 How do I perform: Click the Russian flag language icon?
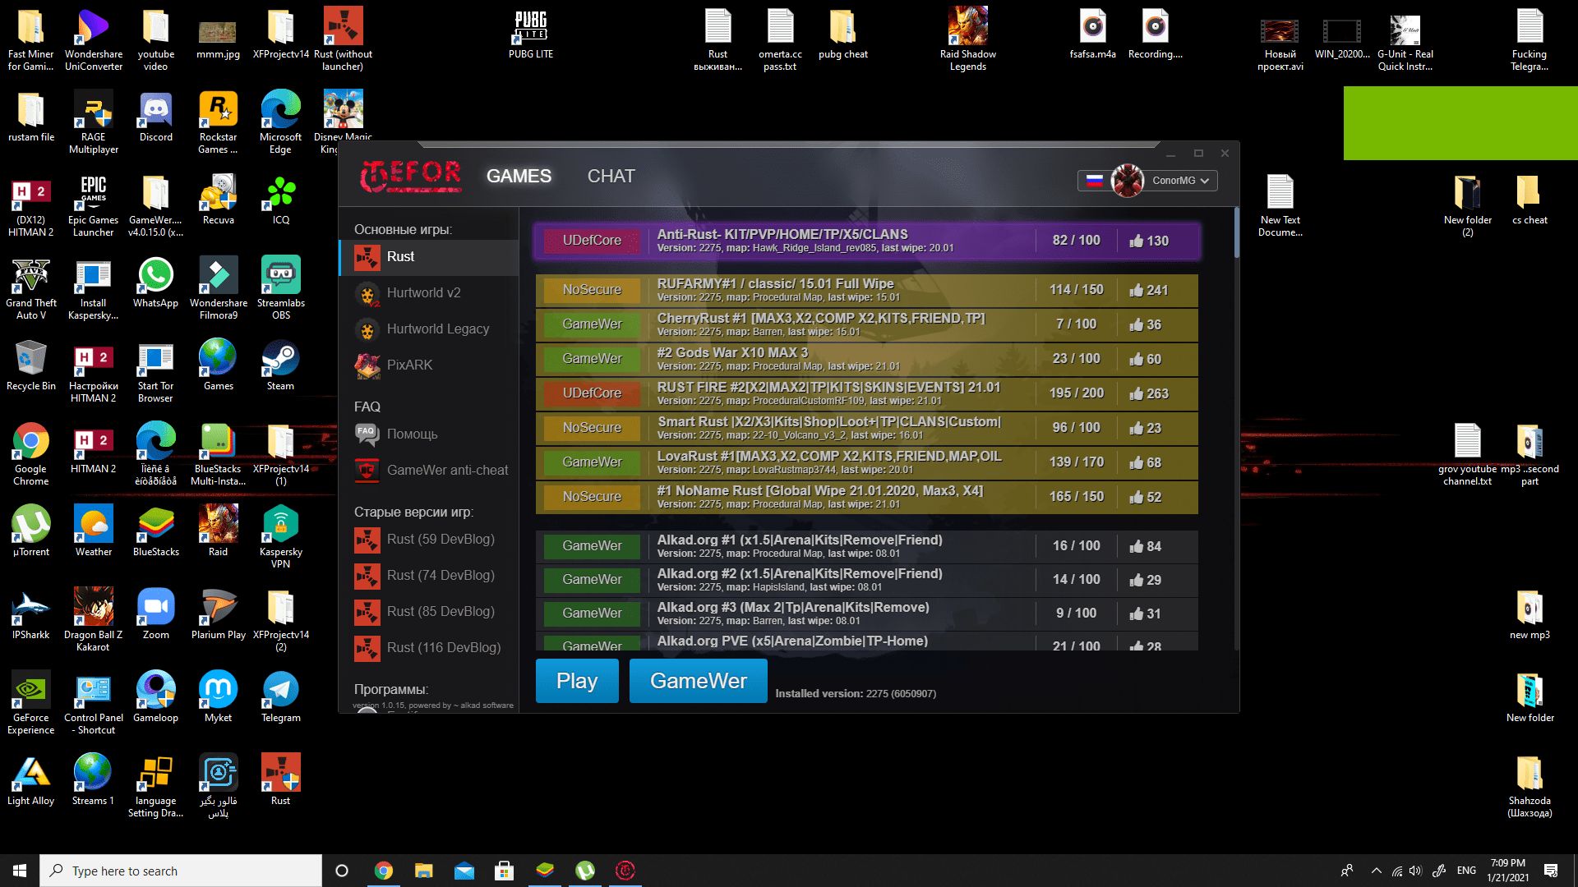click(1094, 181)
